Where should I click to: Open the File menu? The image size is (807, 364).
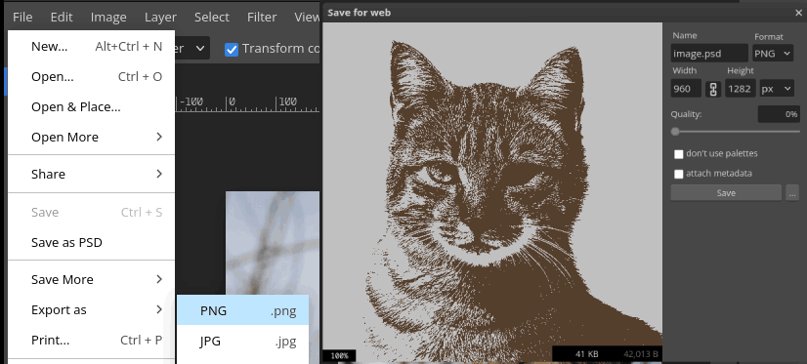click(x=22, y=17)
